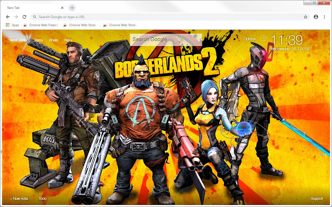
Task: Open the Todo list
Action: (x=43, y=199)
